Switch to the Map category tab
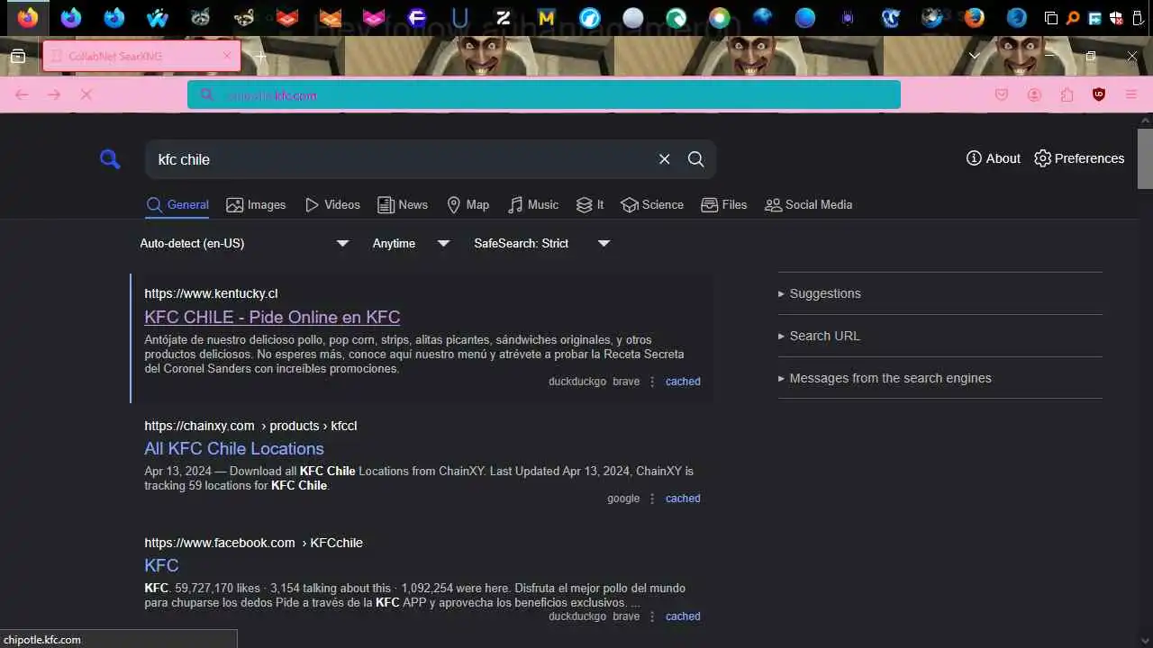1153x648 pixels. [468, 205]
